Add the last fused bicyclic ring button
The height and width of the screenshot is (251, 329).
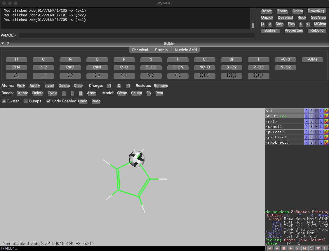pyautogui.click(x=259, y=75)
